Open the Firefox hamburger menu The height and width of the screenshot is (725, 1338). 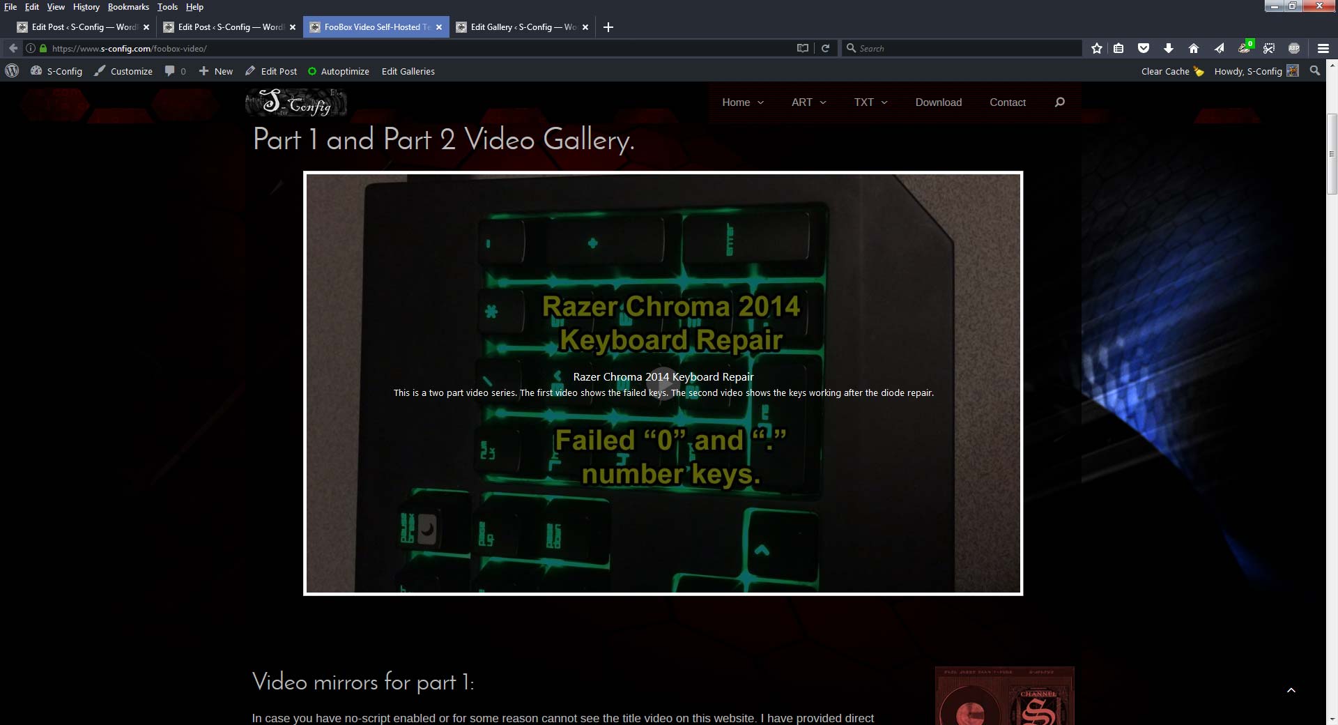click(1323, 48)
